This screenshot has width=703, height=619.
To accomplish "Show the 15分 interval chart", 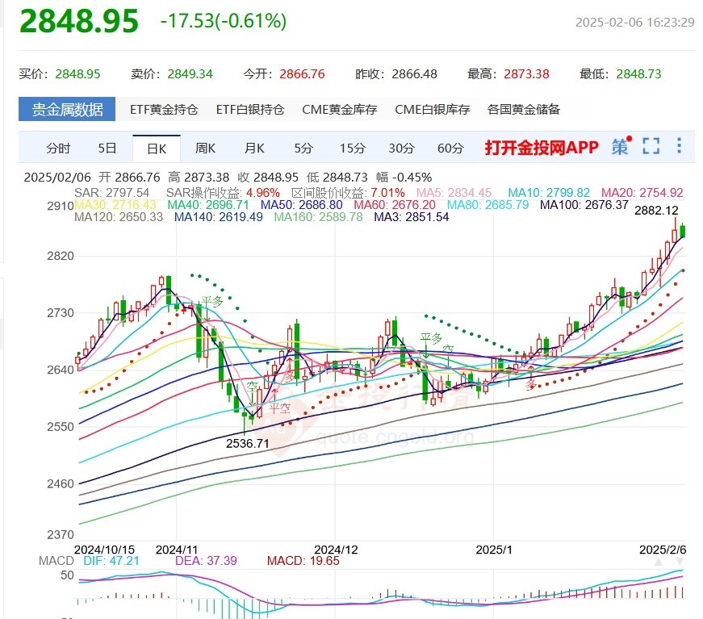I will tap(353, 148).
